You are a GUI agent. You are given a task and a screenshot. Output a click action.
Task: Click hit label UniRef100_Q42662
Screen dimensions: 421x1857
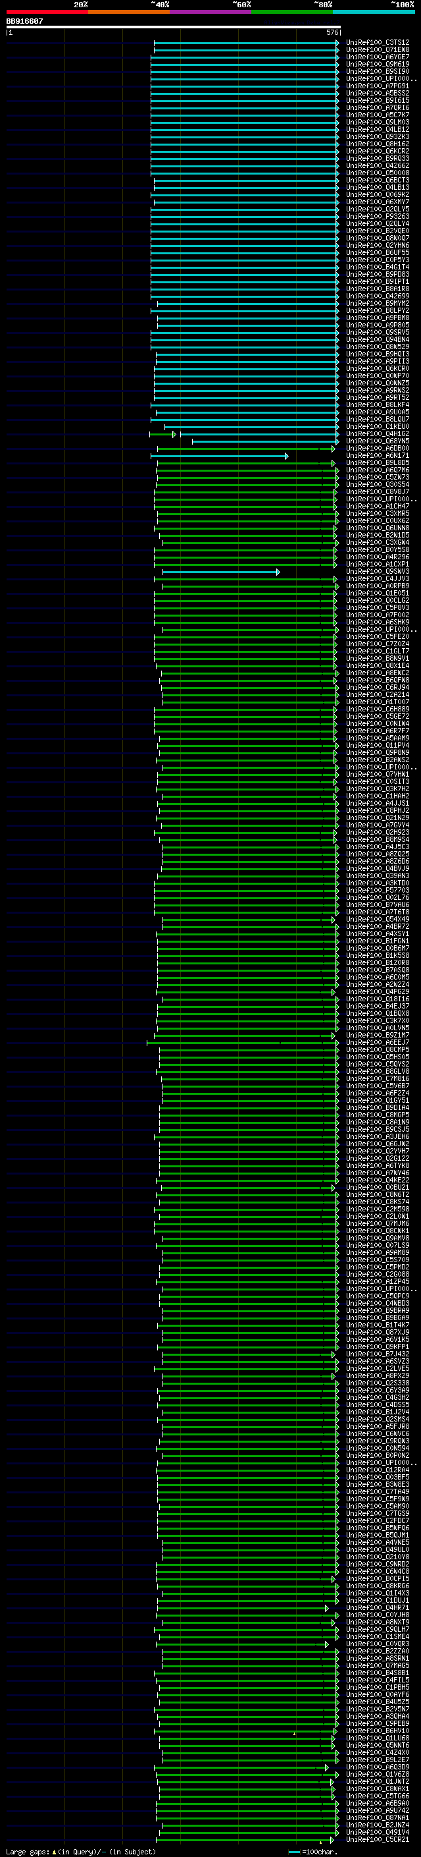(377, 165)
